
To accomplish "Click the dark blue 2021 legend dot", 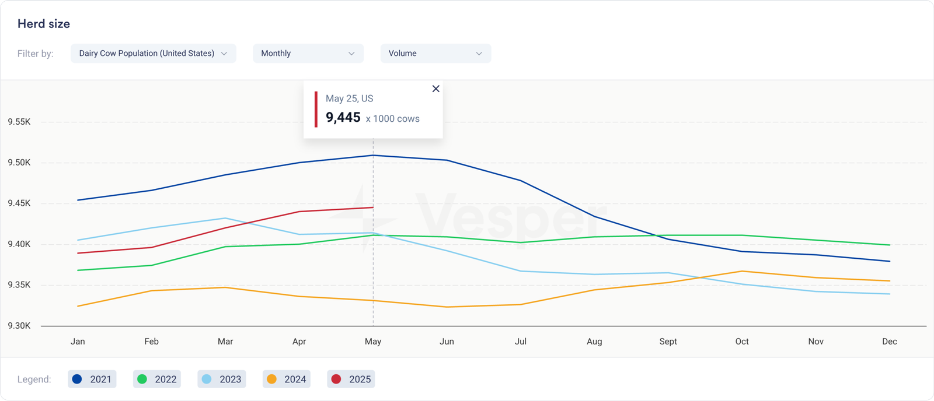I will tap(77, 379).
